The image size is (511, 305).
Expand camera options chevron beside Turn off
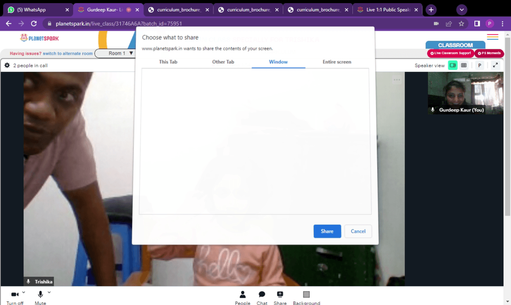24,292
